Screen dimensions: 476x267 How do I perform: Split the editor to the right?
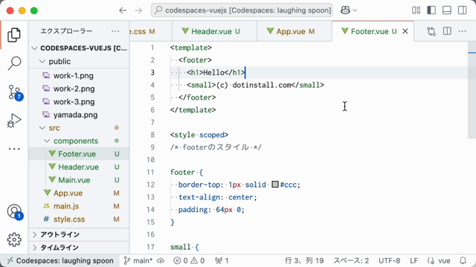[x=447, y=31]
